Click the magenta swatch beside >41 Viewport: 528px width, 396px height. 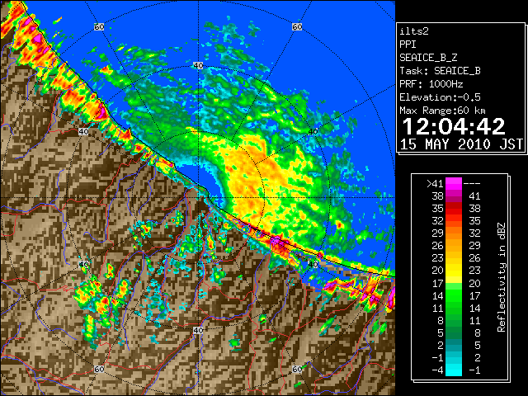[x=454, y=183]
